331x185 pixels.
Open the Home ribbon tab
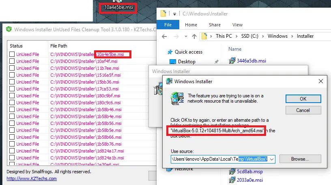[x=191, y=25]
